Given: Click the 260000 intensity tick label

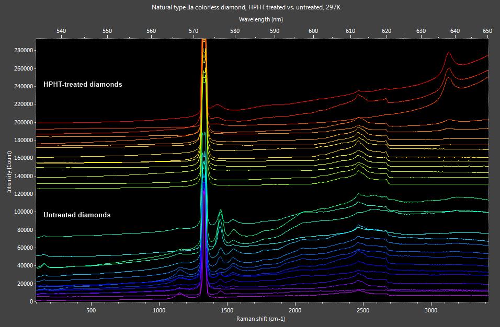Looking at the screenshot, I should point(24,68).
